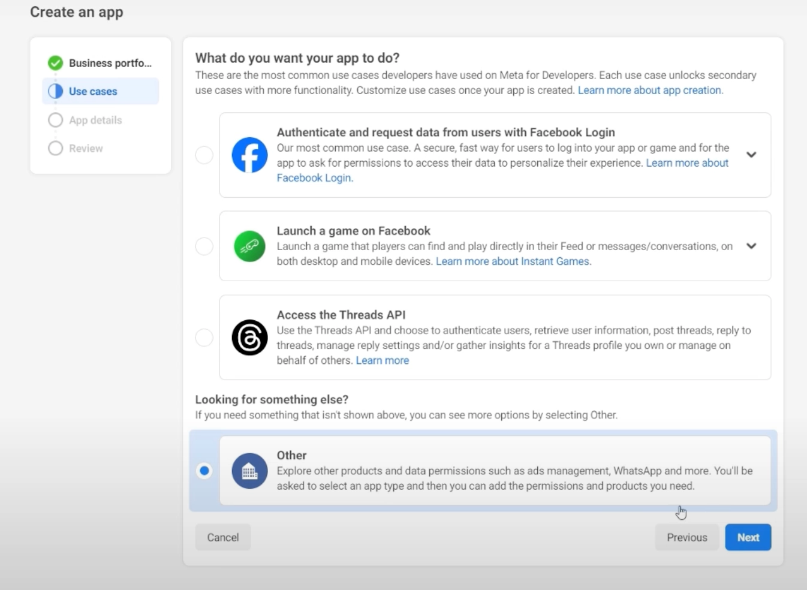807x590 pixels.
Task: Click the 'Access the Threads API' title
Action: (x=341, y=315)
